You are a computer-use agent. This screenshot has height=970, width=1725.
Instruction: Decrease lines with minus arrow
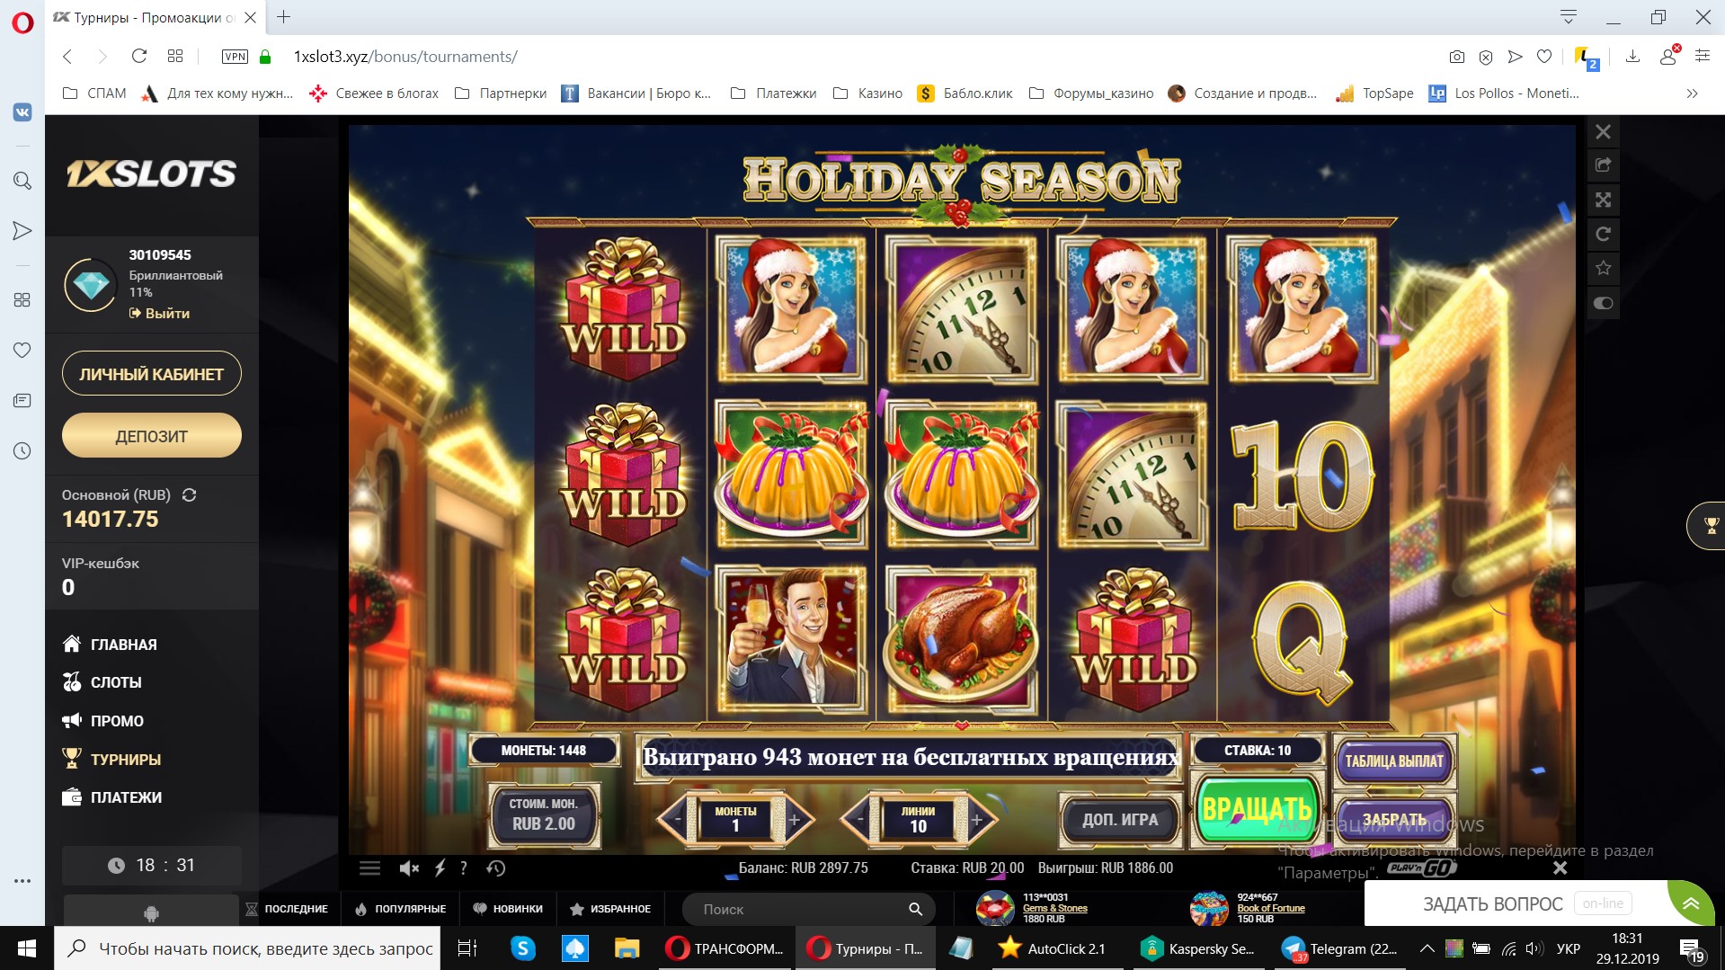(858, 819)
